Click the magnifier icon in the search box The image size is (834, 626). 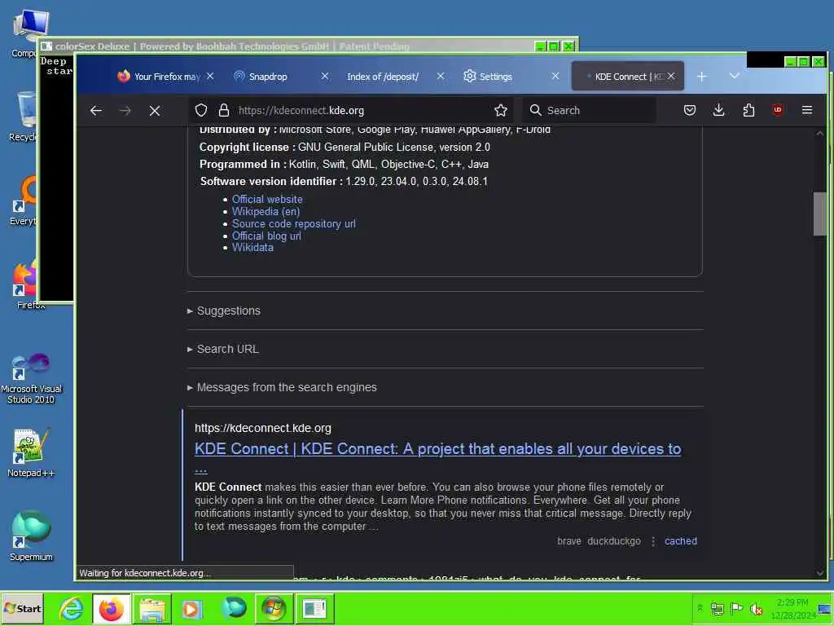pos(536,110)
